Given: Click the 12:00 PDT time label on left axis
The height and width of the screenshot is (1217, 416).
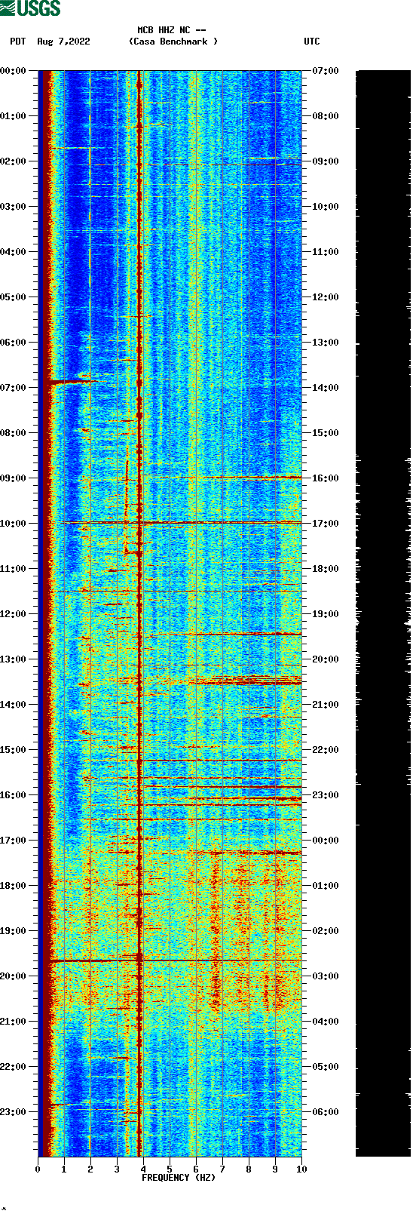Looking at the screenshot, I should point(13,614).
